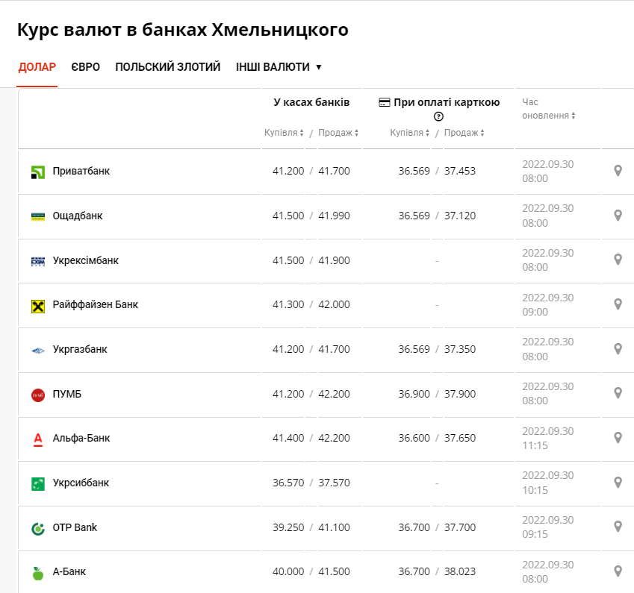This screenshot has width=634, height=593.
Task: Show map location for Райффайзен Банк
Action: click(618, 304)
